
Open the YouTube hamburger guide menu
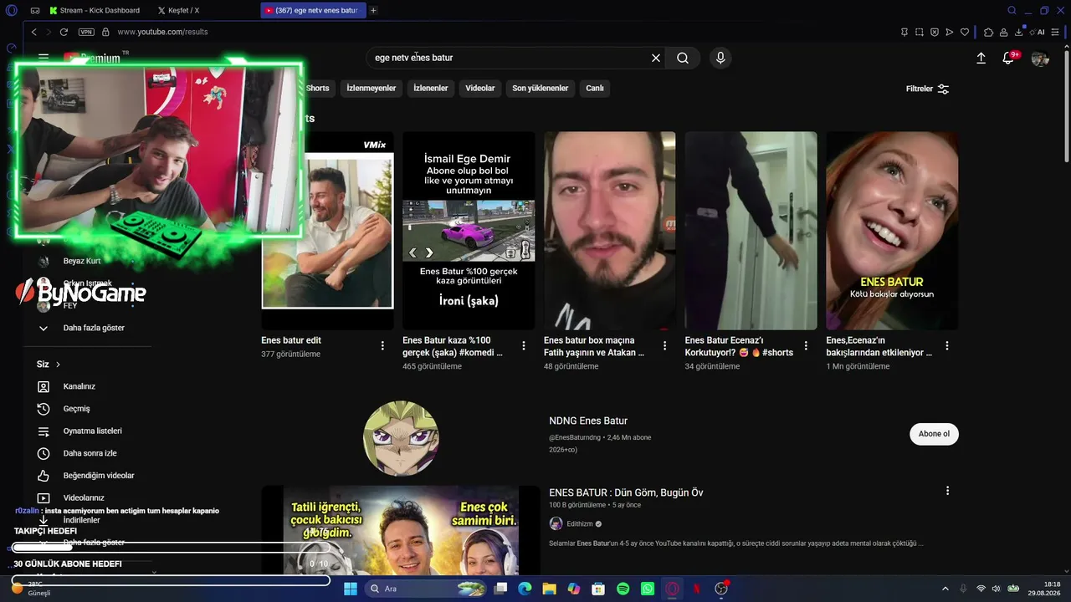[44, 58]
